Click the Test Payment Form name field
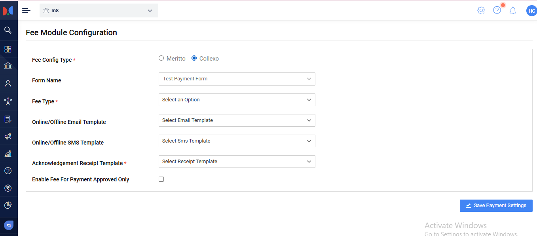 click(x=237, y=79)
